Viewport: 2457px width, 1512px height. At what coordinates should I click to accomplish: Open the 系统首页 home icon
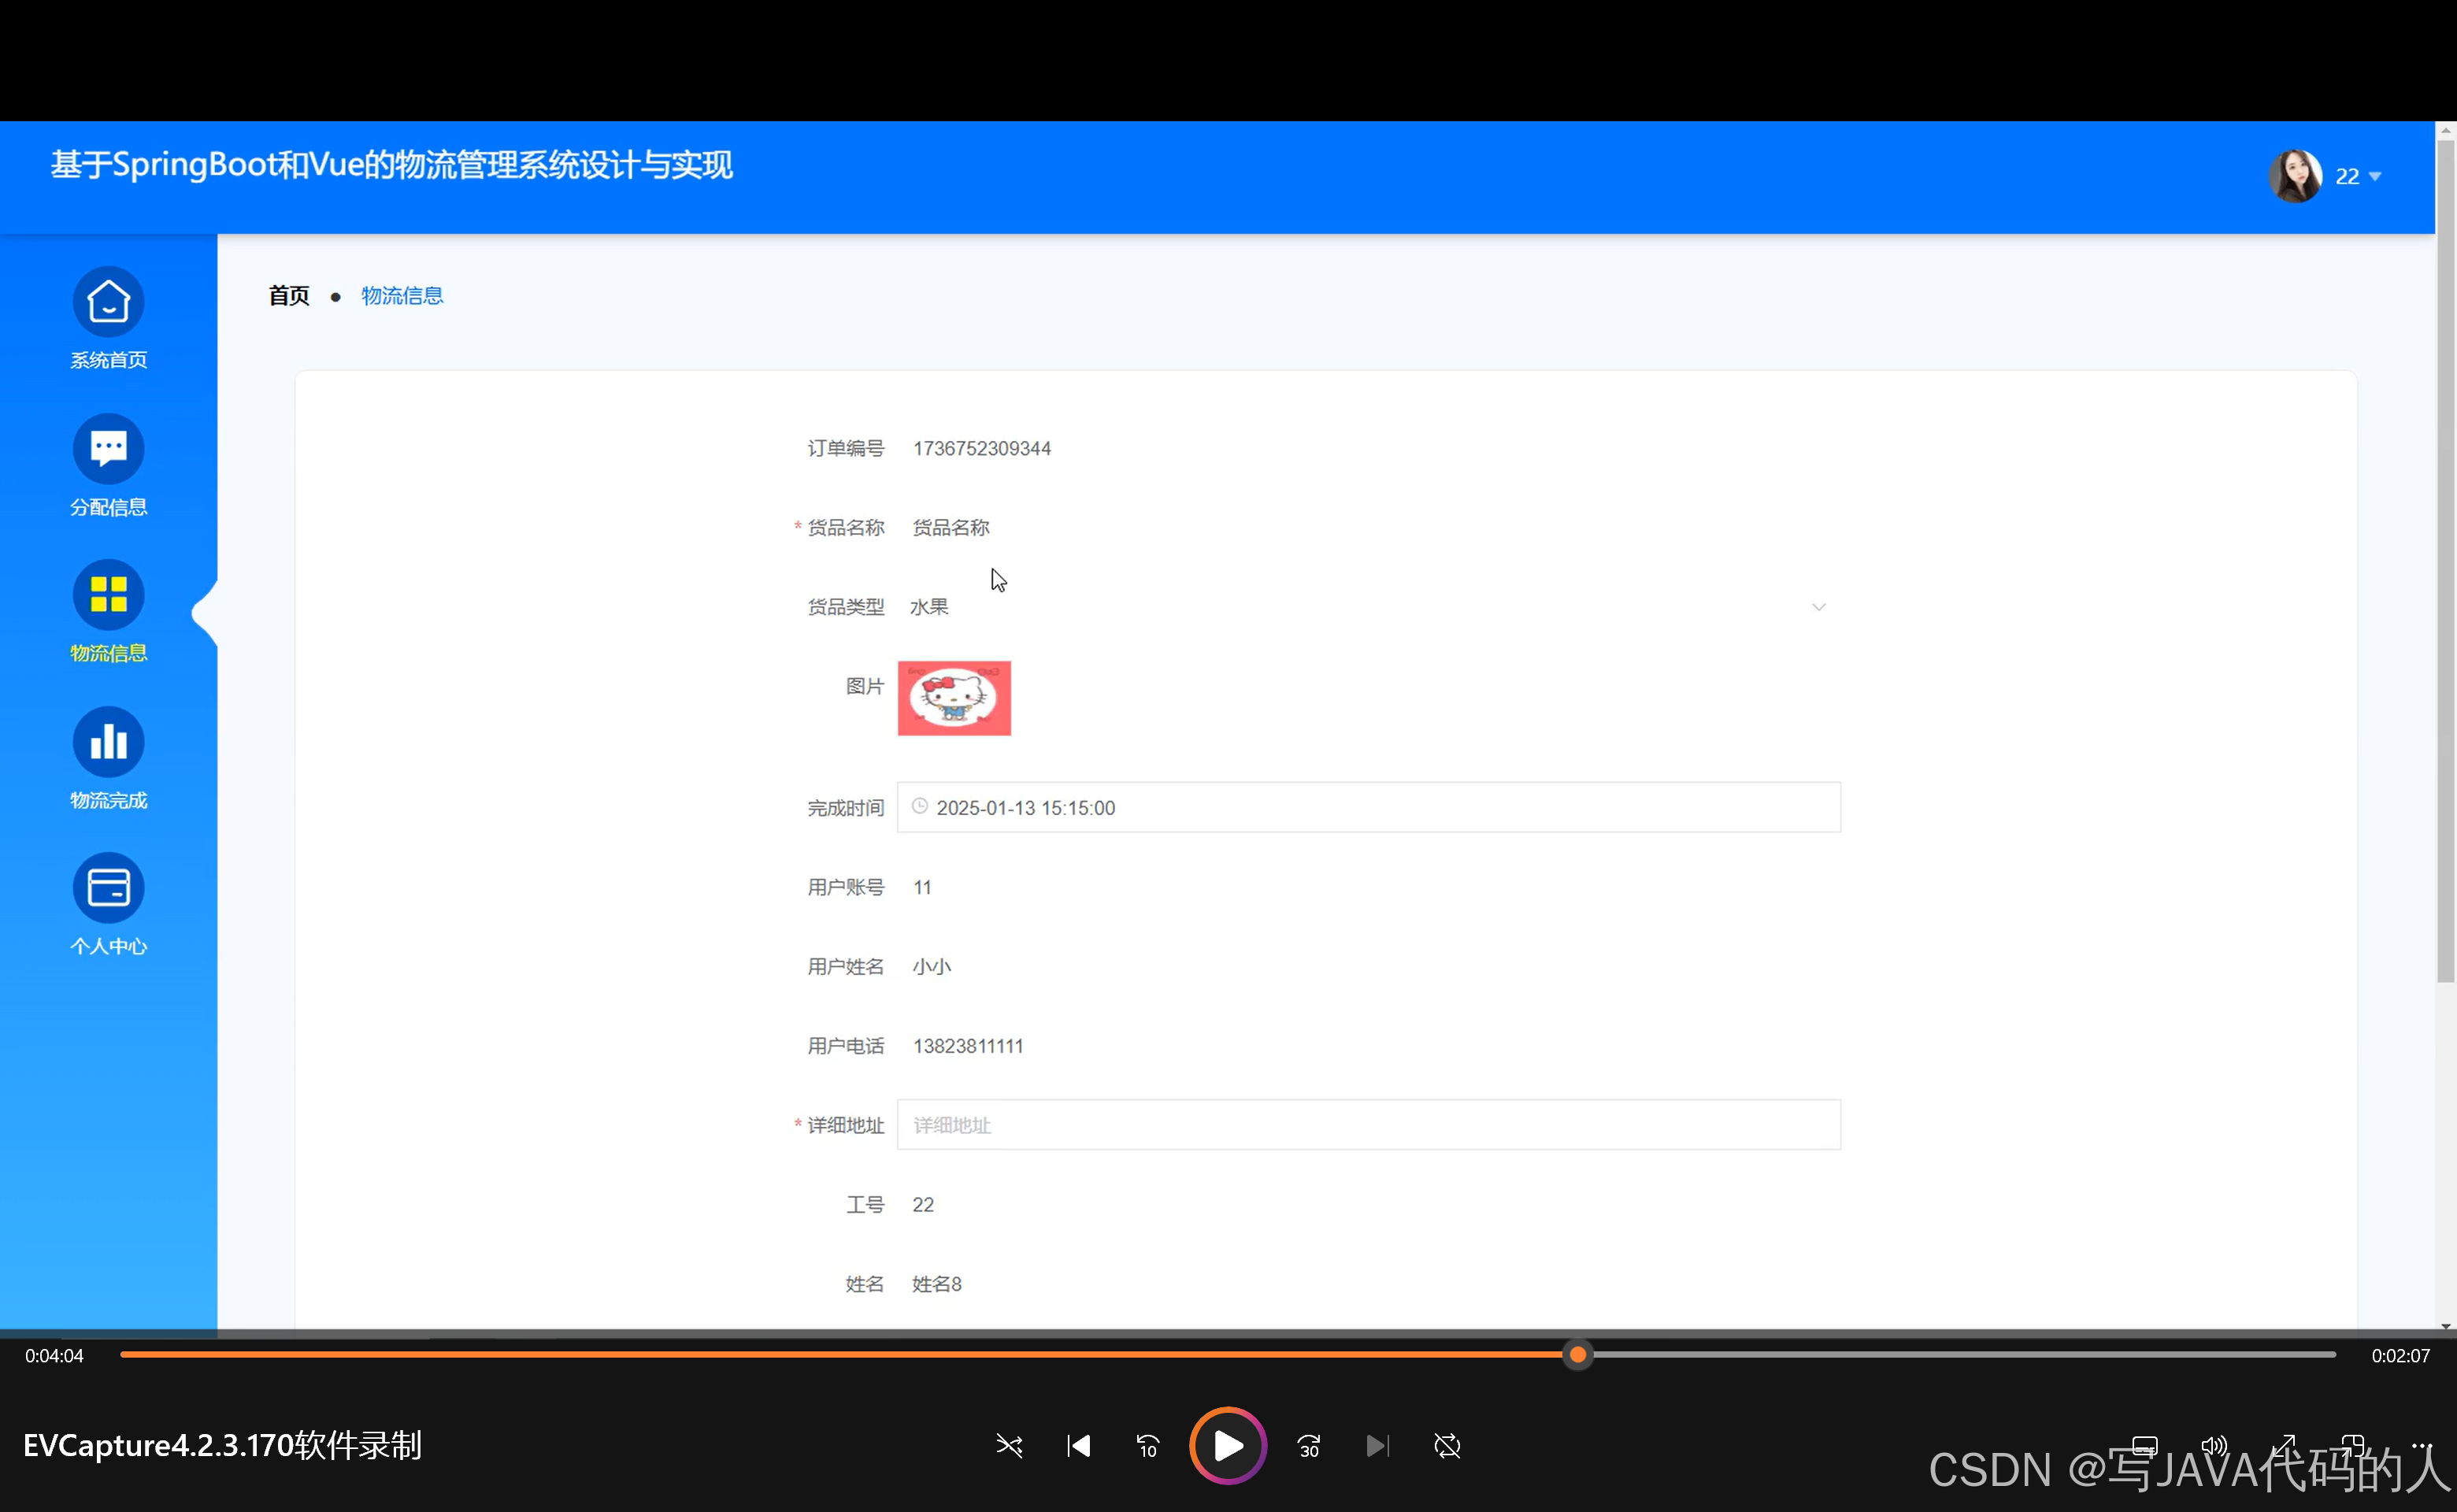point(108,301)
